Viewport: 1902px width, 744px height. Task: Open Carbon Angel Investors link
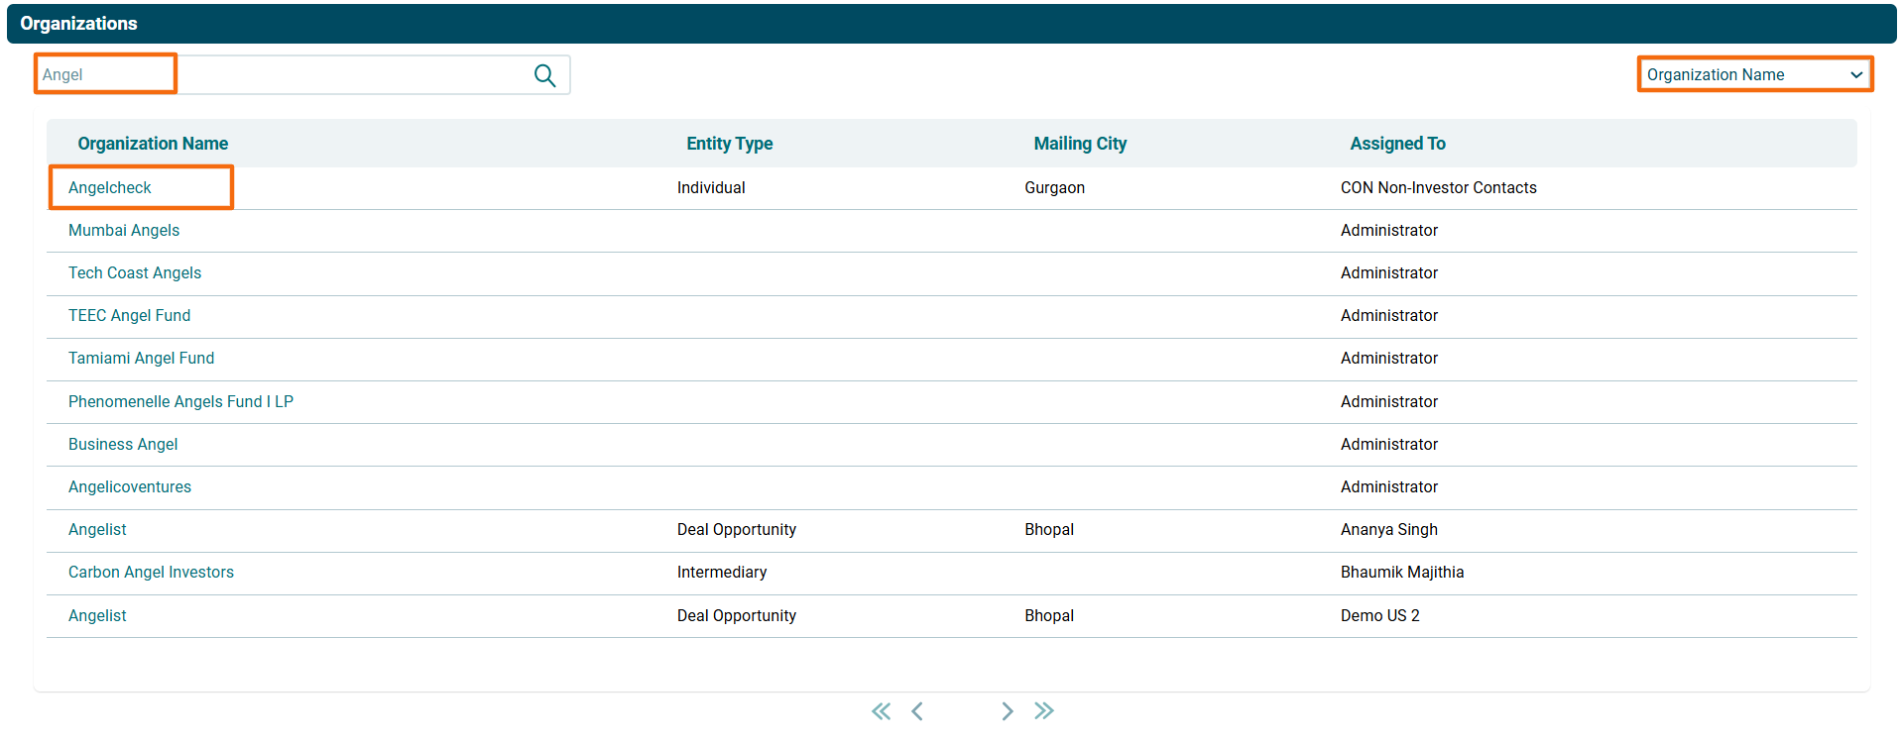(151, 573)
